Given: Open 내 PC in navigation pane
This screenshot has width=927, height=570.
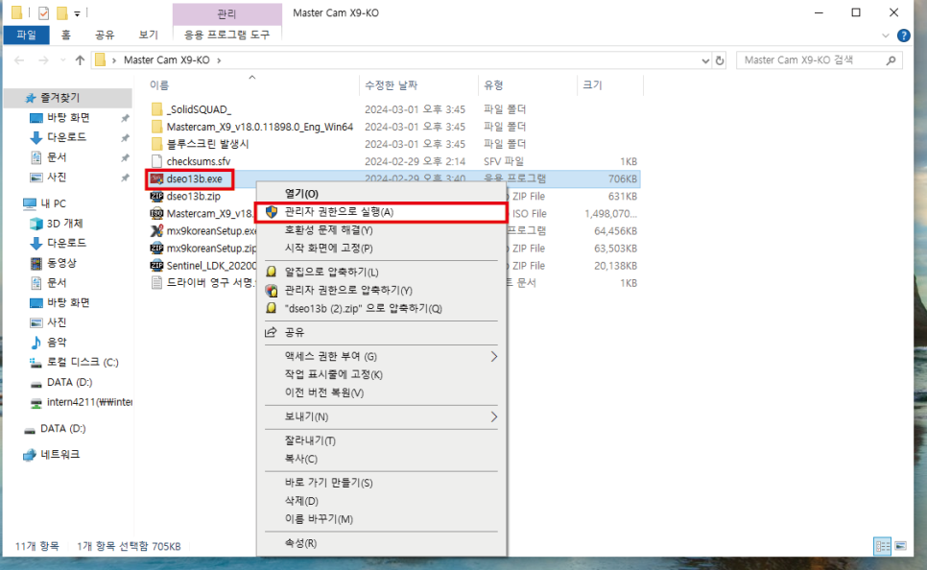Looking at the screenshot, I should point(53,203).
